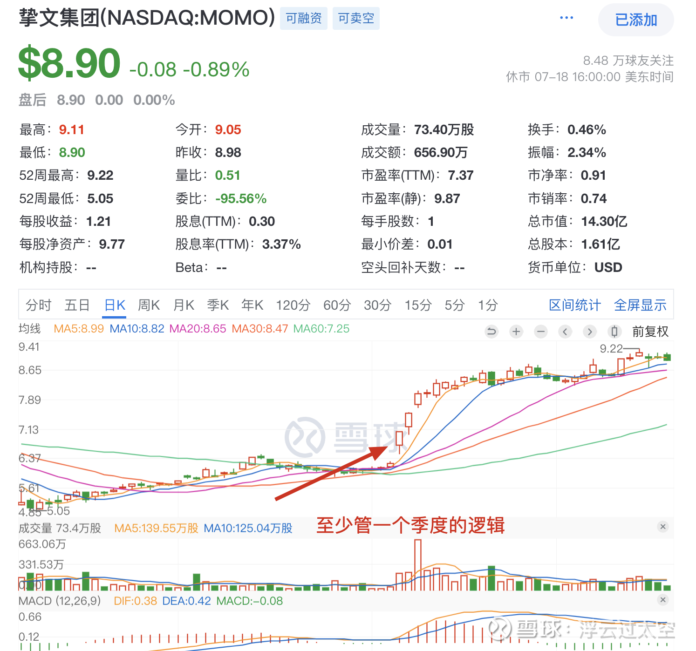
Task: Click the 成交量 73.40万股 value
Action: (444, 129)
